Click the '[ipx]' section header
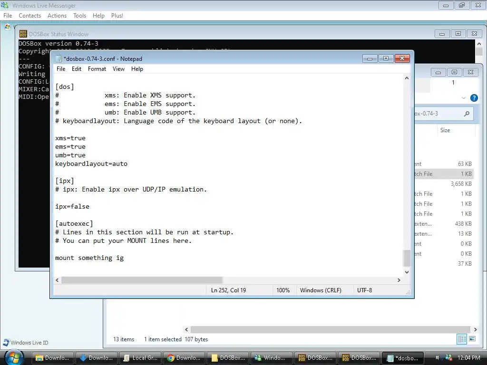 click(65, 181)
